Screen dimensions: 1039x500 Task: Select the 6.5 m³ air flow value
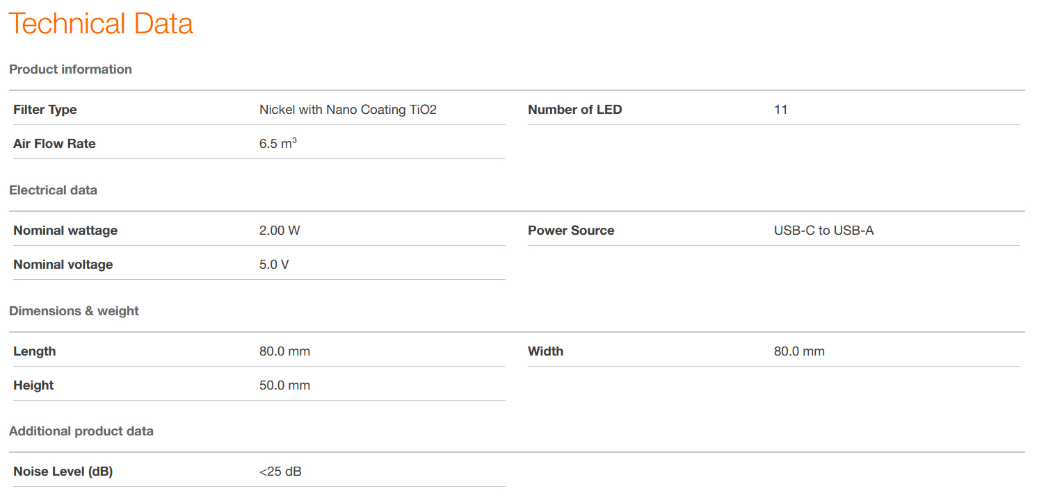tap(277, 144)
